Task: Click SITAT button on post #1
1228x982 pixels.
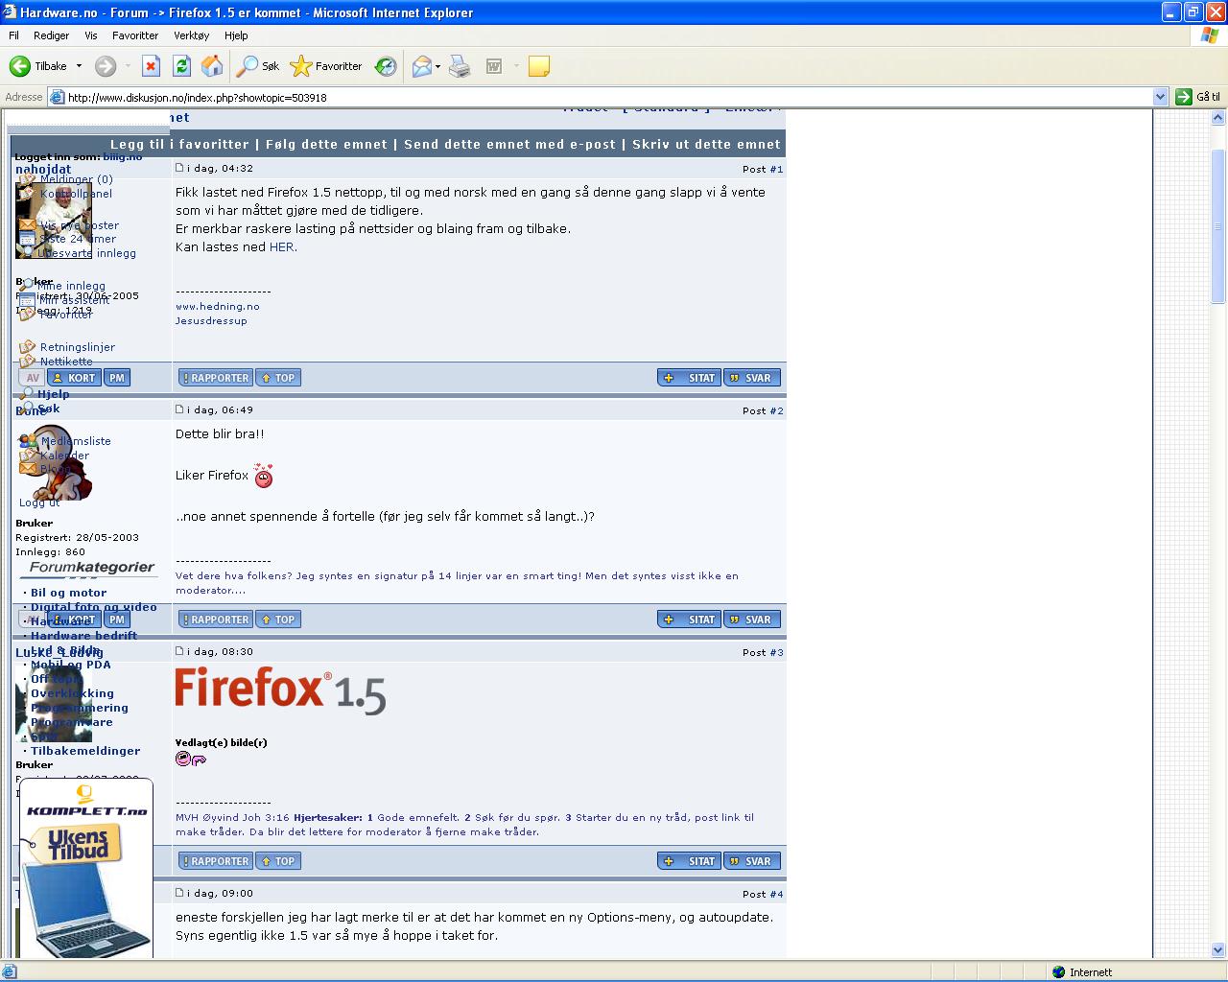Action: click(x=689, y=378)
